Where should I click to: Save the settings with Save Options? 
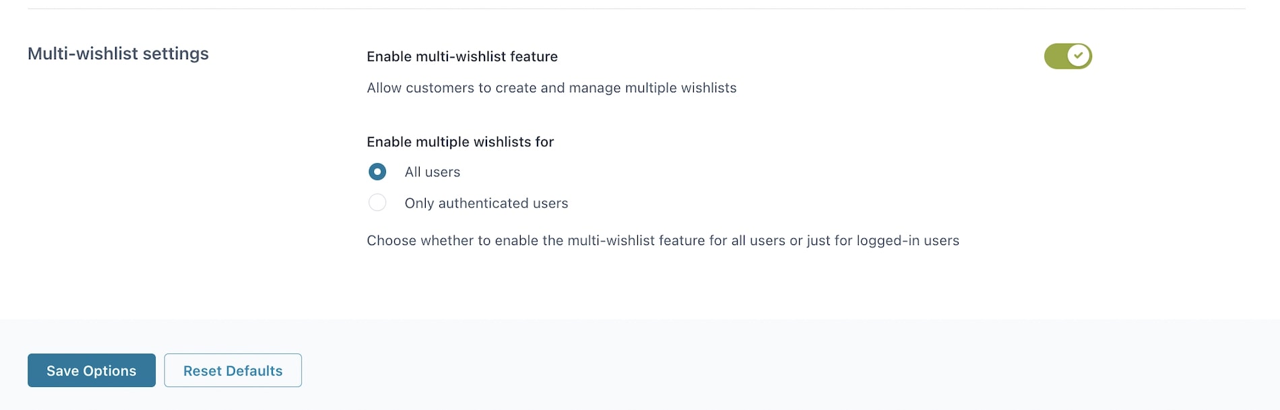click(x=92, y=370)
